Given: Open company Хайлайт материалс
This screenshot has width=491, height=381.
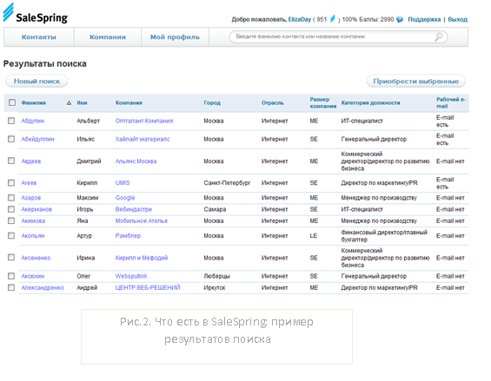Looking at the screenshot, I should click(x=143, y=139).
